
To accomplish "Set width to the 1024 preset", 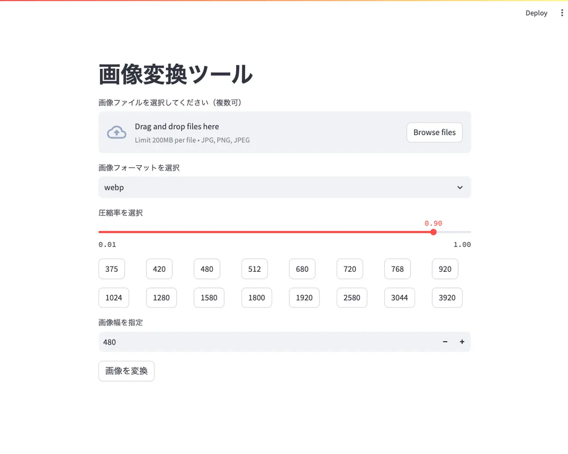I will click(114, 298).
